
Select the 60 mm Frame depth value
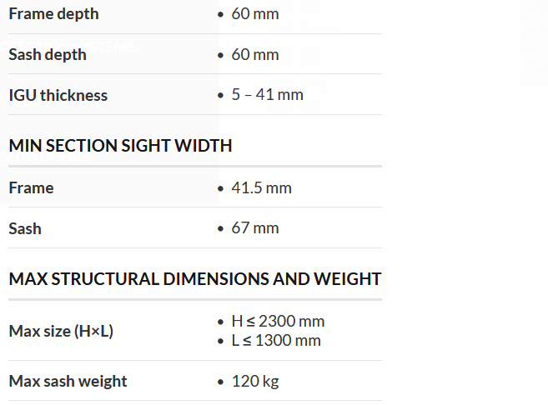(x=254, y=14)
